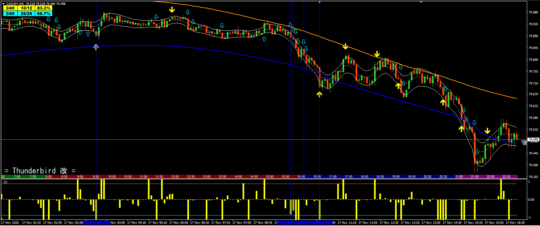Click the Thunderbird 改 indicator label
Viewport: 540px width, 226px height.
pyautogui.click(x=40, y=170)
